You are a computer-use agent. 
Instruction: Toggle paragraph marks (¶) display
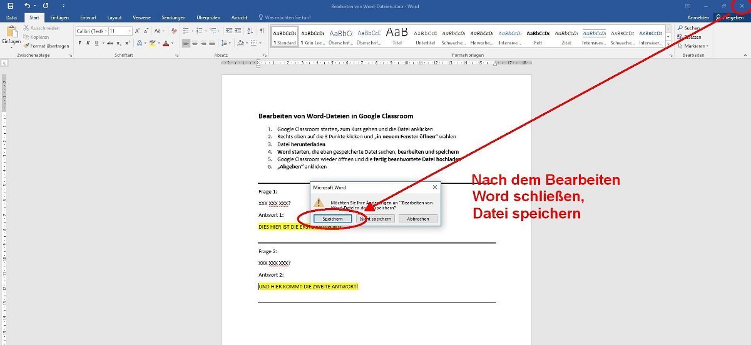click(262, 31)
